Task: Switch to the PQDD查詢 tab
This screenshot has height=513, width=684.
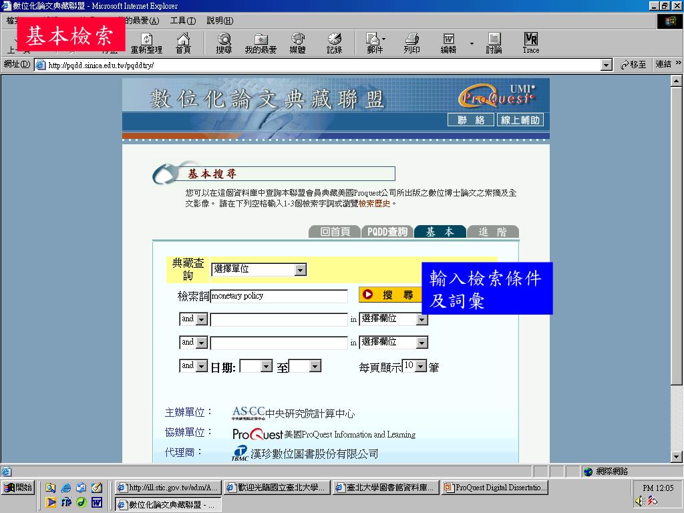Action: point(387,232)
